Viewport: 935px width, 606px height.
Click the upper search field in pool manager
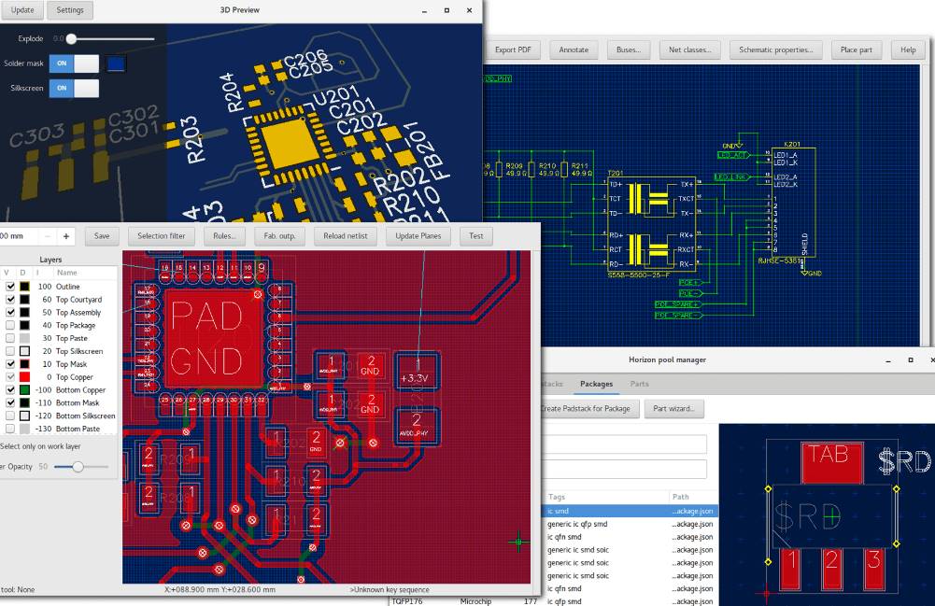(x=624, y=444)
